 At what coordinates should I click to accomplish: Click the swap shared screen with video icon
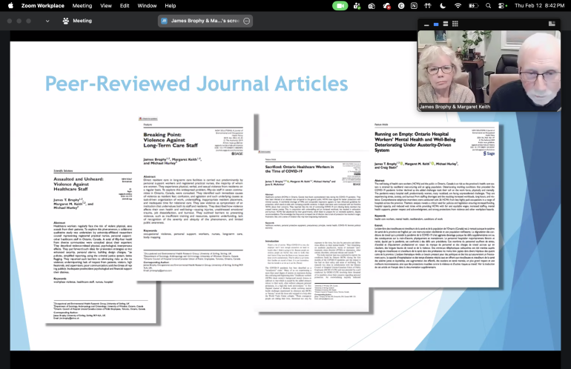click(552, 24)
